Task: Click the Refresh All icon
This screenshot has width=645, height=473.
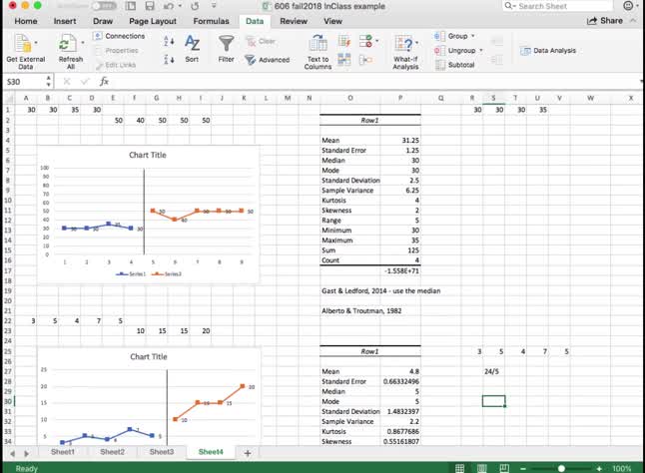Action: [x=70, y=43]
